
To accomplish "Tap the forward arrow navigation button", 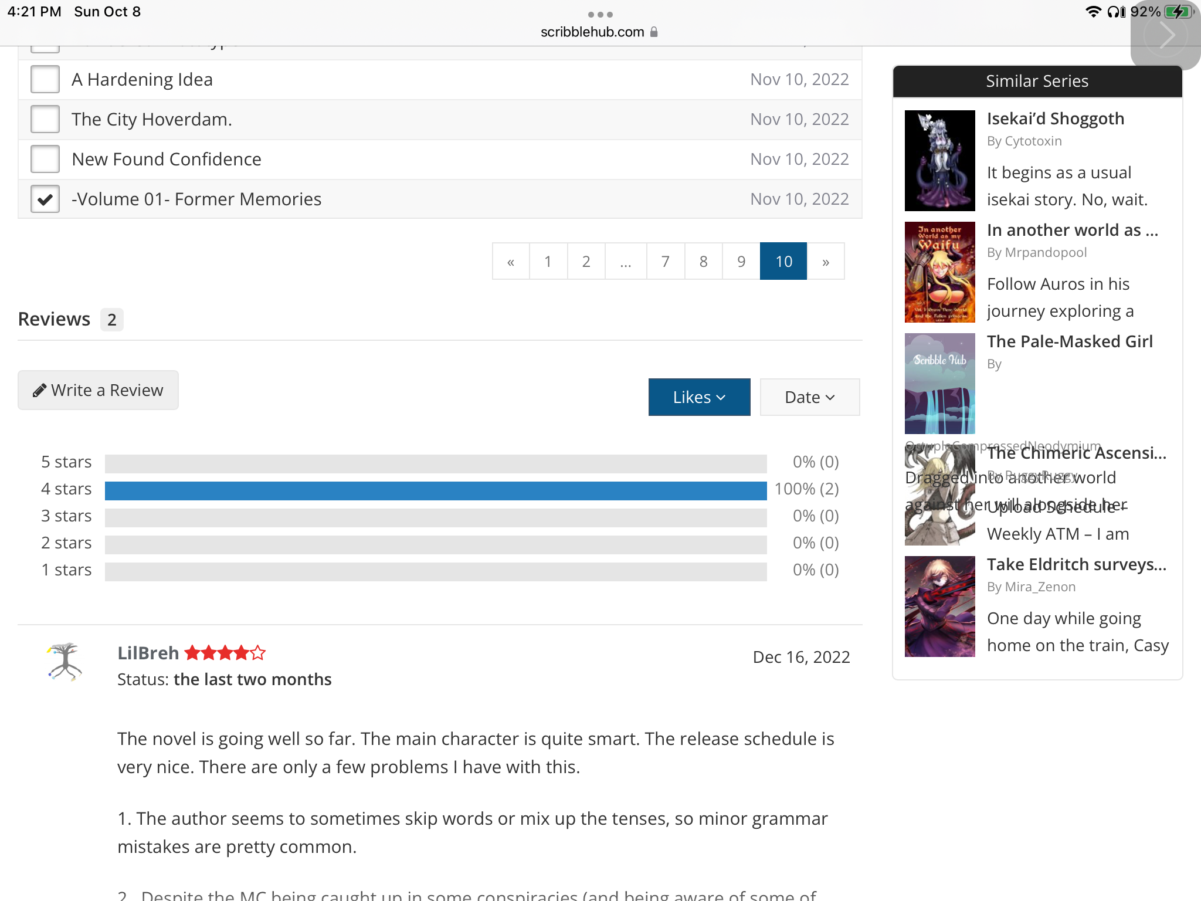I will [x=1166, y=36].
